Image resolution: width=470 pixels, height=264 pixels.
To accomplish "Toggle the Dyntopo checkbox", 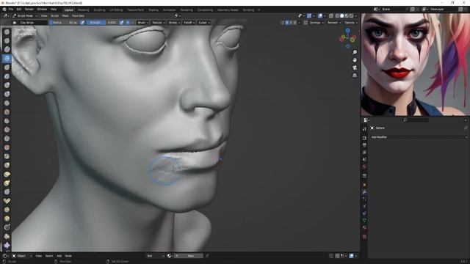I will 305,23.
